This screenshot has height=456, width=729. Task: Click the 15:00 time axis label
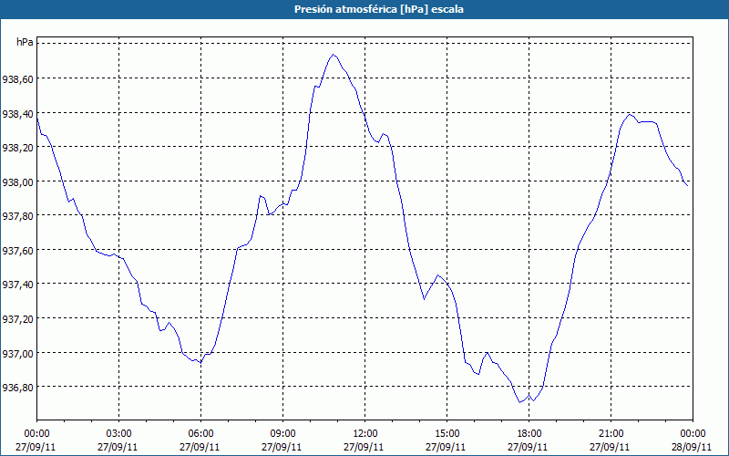click(x=447, y=434)
